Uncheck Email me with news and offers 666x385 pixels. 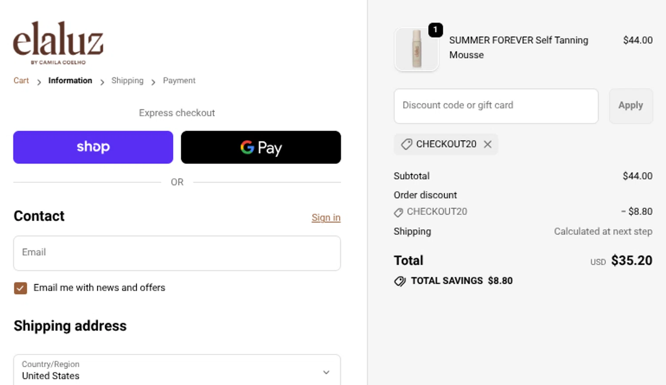[x=20, y=288]
